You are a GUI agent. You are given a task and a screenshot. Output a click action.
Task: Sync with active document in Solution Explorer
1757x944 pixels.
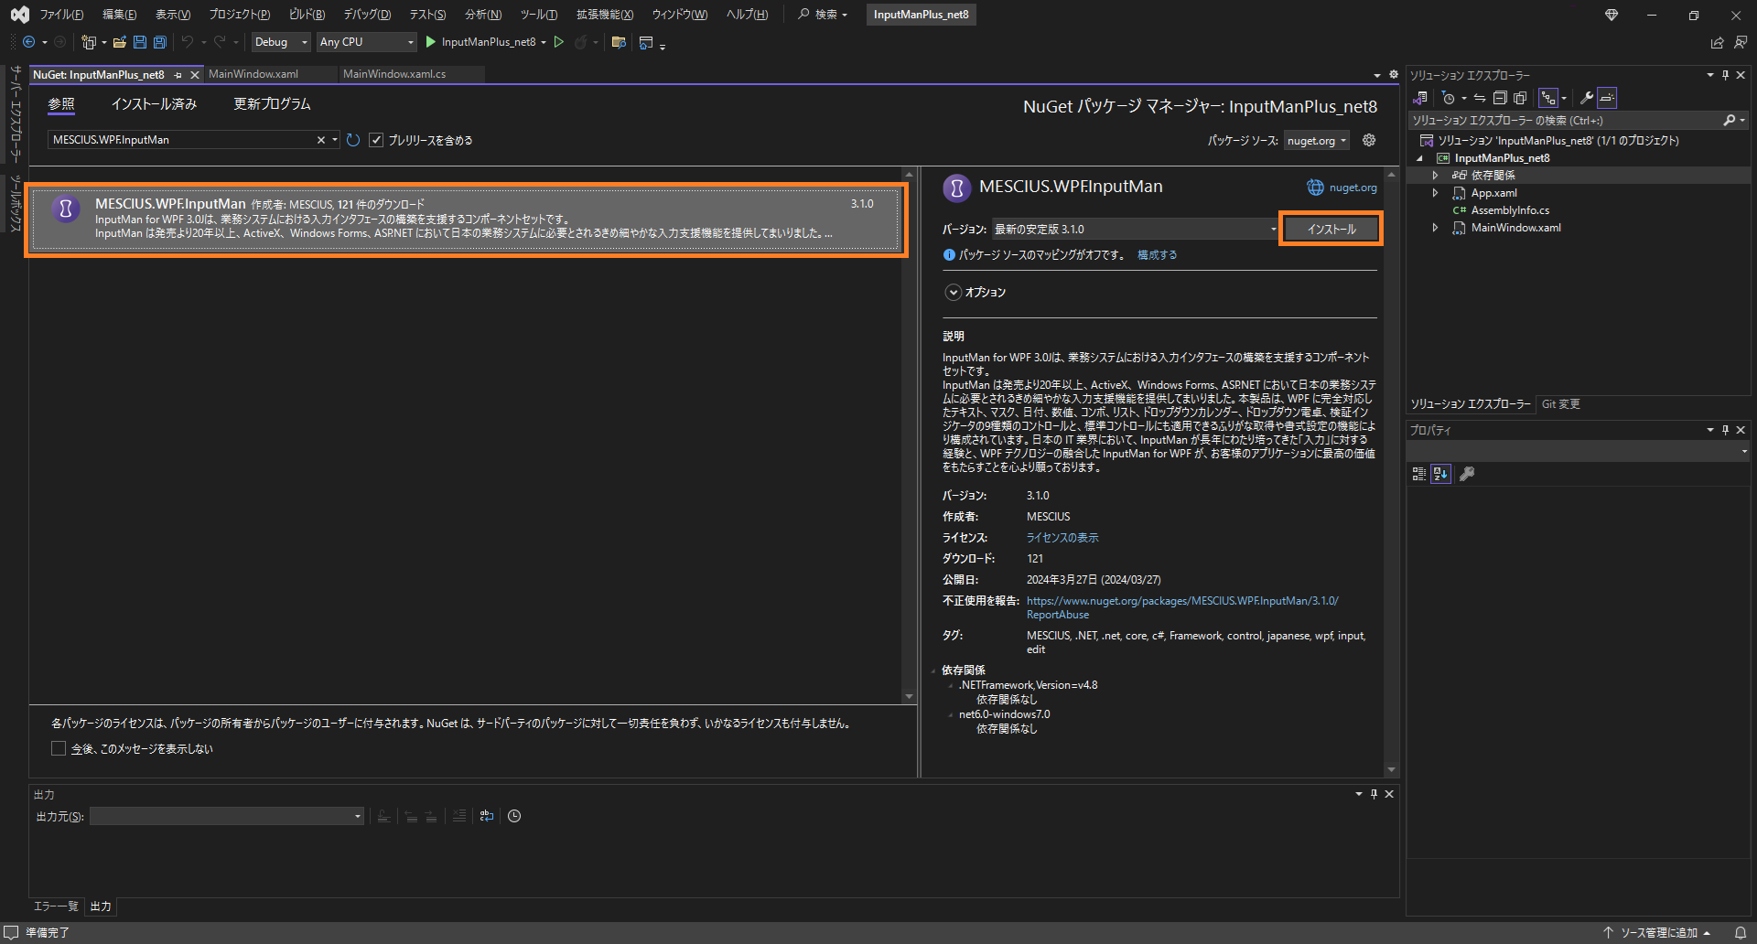pyautogui.click(x=1480, y=98)
